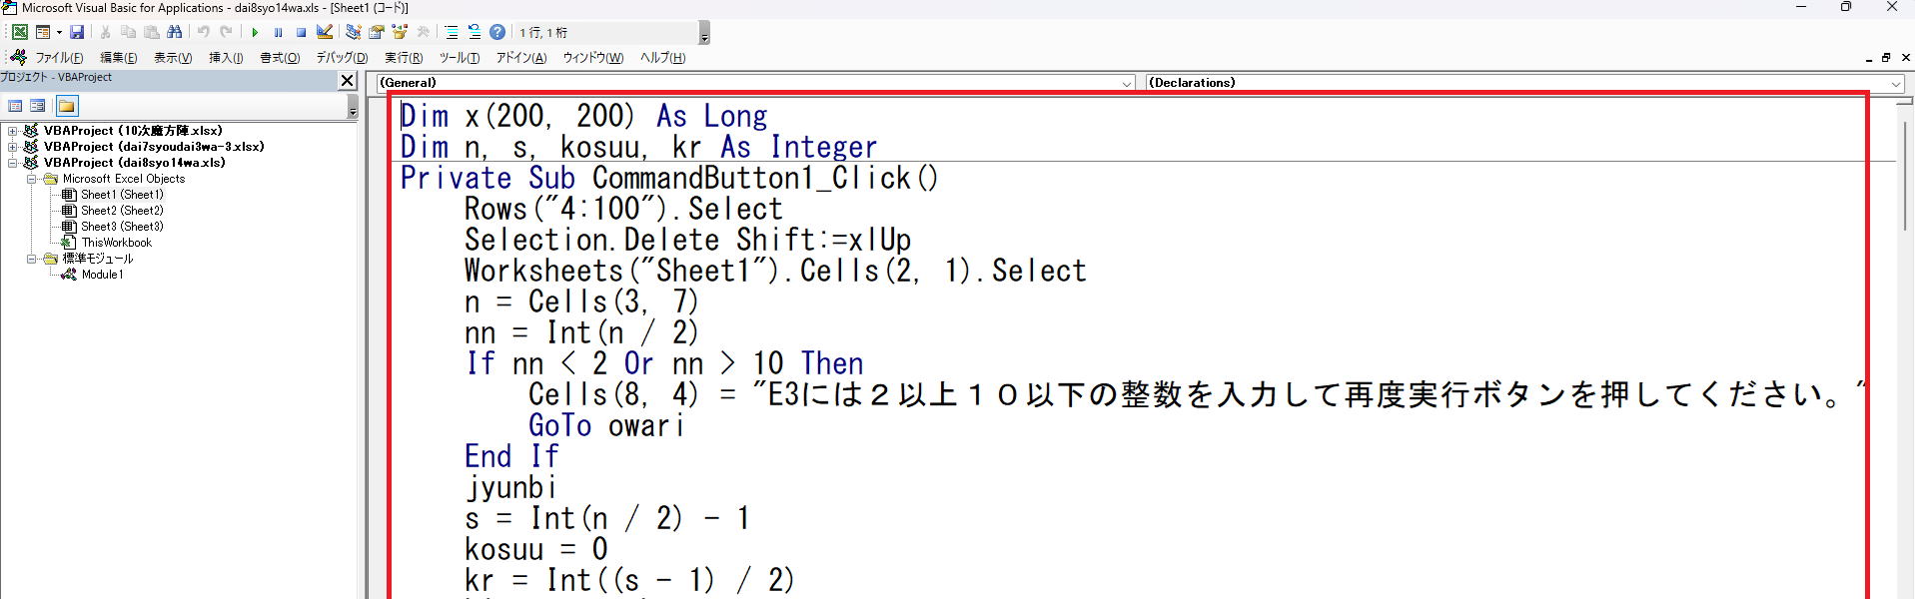
Task: Open the 挿入(I) menu
Action: (x=226, y=58)
